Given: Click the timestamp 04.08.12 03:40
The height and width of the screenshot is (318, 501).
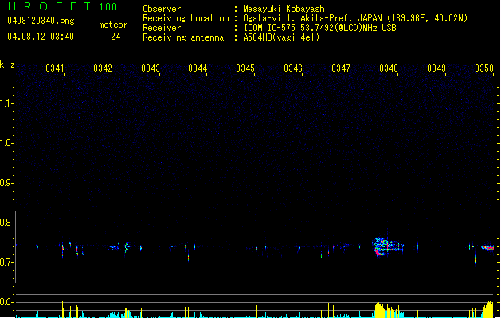Looking at the screenshot, I should [x=41, y=37].
